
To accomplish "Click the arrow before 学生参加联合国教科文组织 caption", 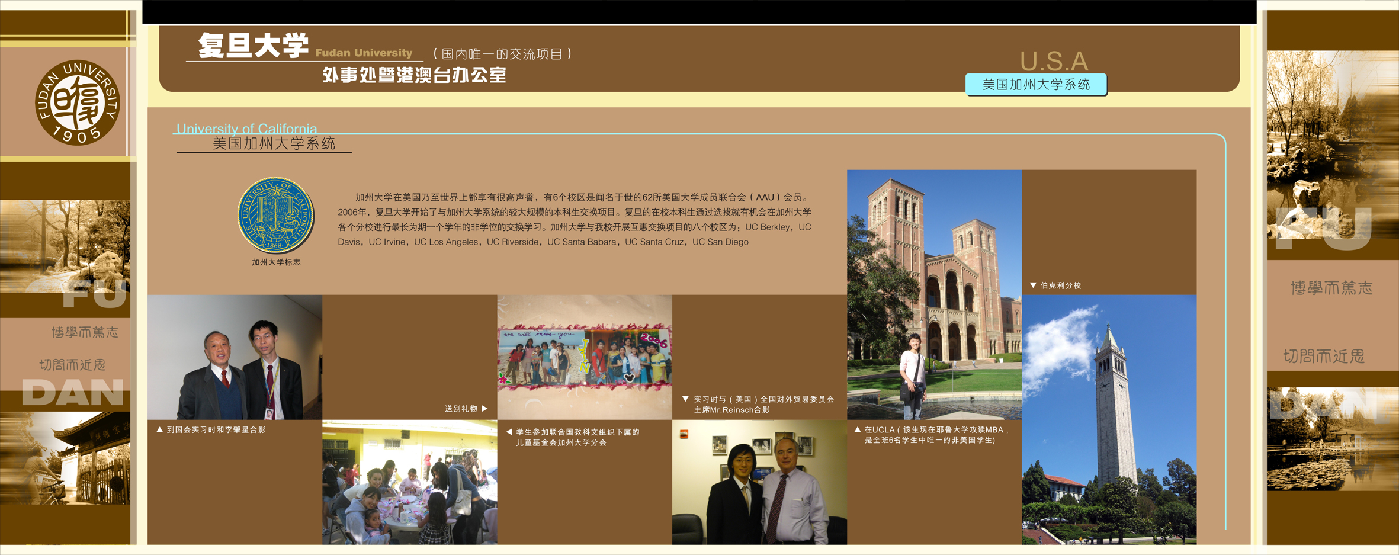I will click(x=509, y=432).
